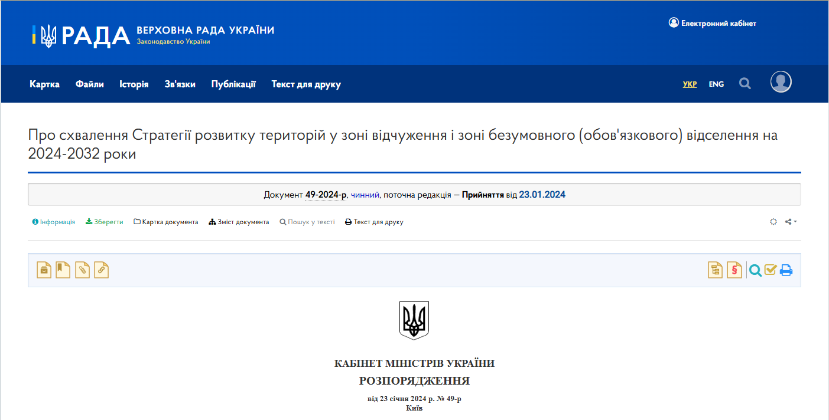The width and height of the screenshot is (829, 420).
Task: Switch interface language to ENG
Action: (716, 84)
